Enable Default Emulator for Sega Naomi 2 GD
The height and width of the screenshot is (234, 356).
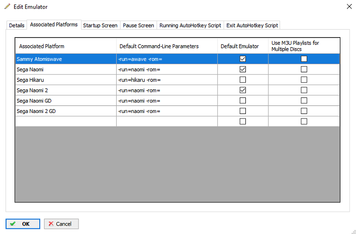[x=243, y=111]
